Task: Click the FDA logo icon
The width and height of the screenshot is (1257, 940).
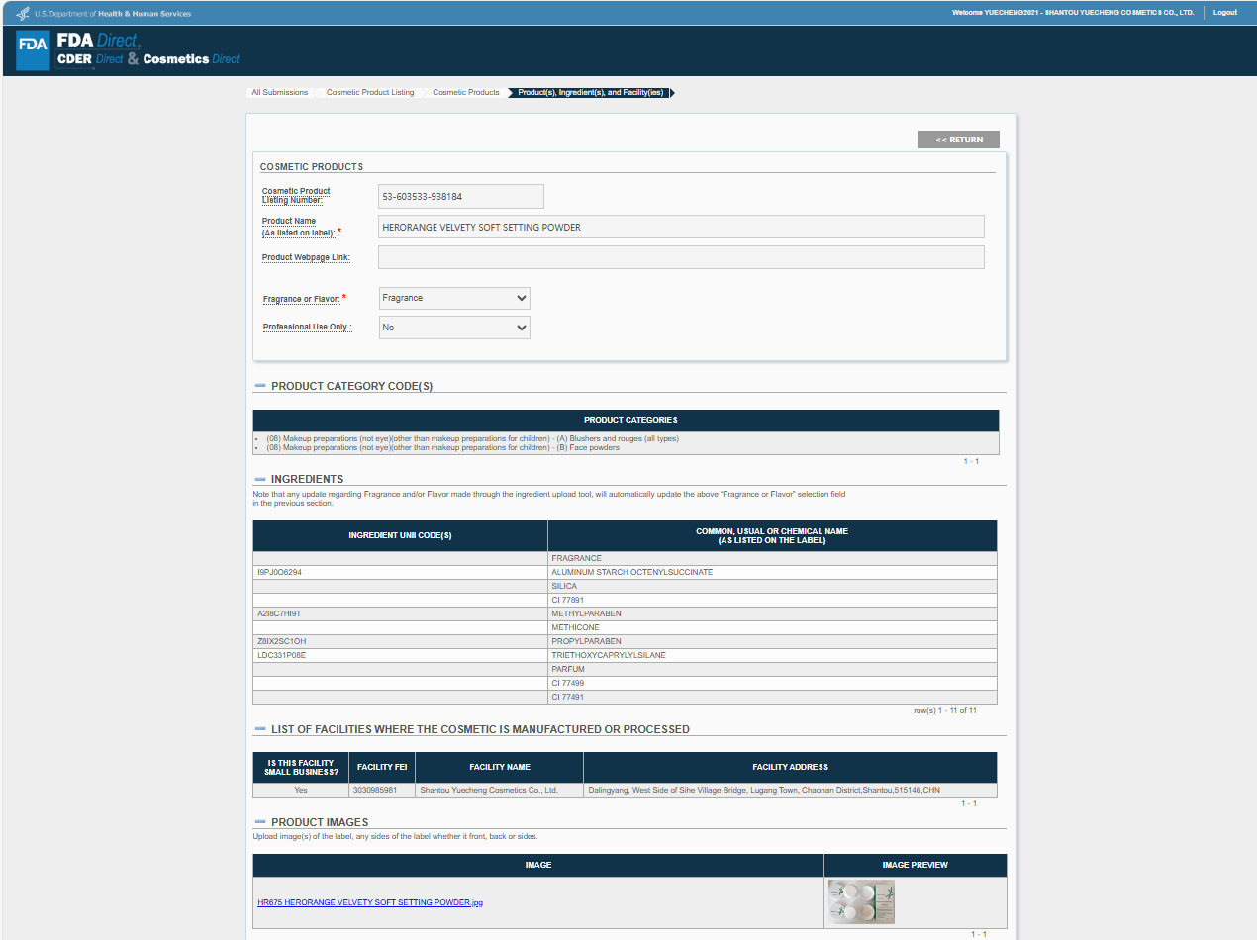Action: click(x=33, y=50)
